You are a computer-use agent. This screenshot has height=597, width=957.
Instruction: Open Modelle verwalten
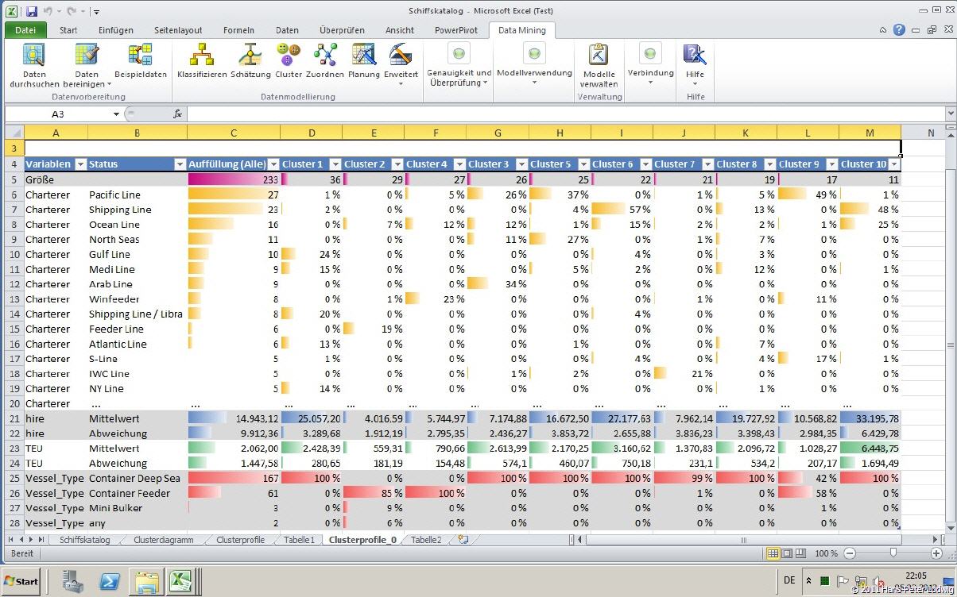[599, 64]
